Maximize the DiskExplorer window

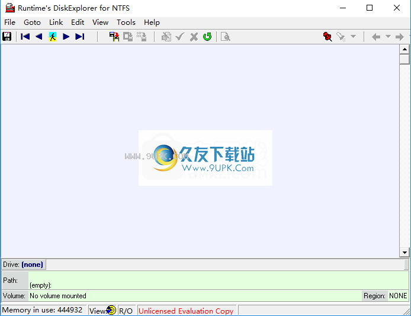[370, 8]
